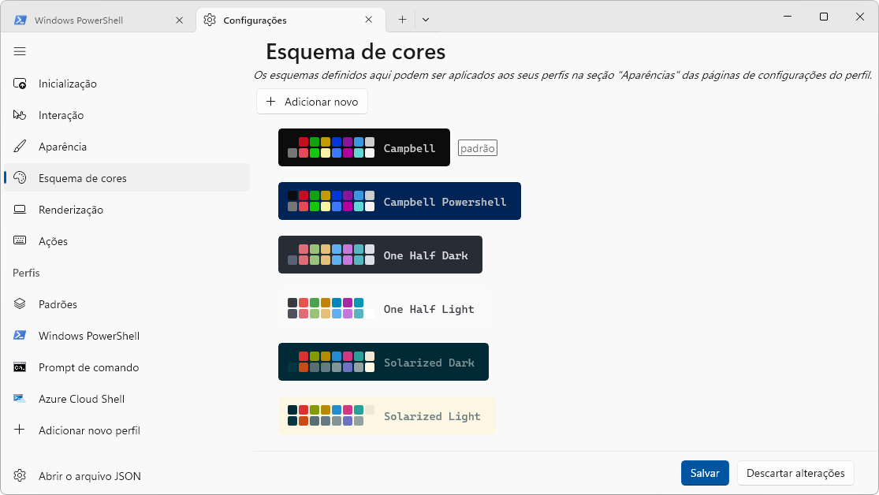Screen dimensions: 879x495
Task: Open Prompt de comando profile
Action: pyautogui.click(x=88, y=367)
